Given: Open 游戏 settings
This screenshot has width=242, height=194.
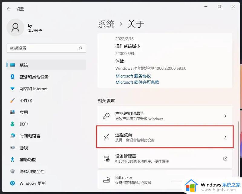Looking at the screenshot, I should [x=46, y=148].
